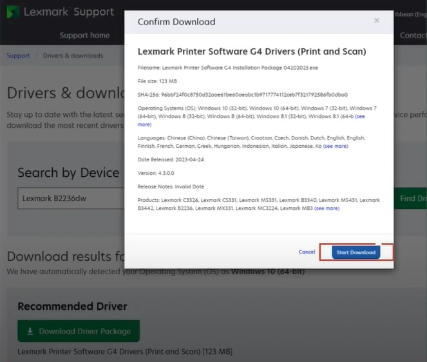Viewport: 427px width, 362px height.
Task: Click the Search by Device input field
Action: 71,198
